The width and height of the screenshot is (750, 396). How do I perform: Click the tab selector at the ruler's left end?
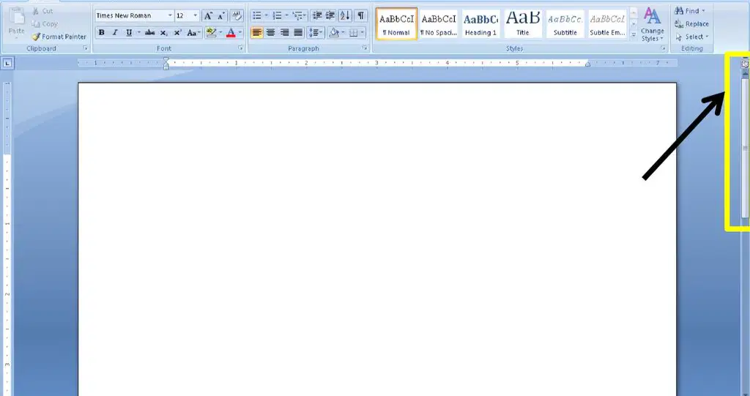point(7,63)
